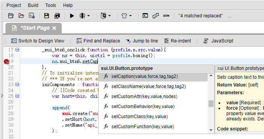
Task: Collapse code fold at line 17
Action: point(17,49)
